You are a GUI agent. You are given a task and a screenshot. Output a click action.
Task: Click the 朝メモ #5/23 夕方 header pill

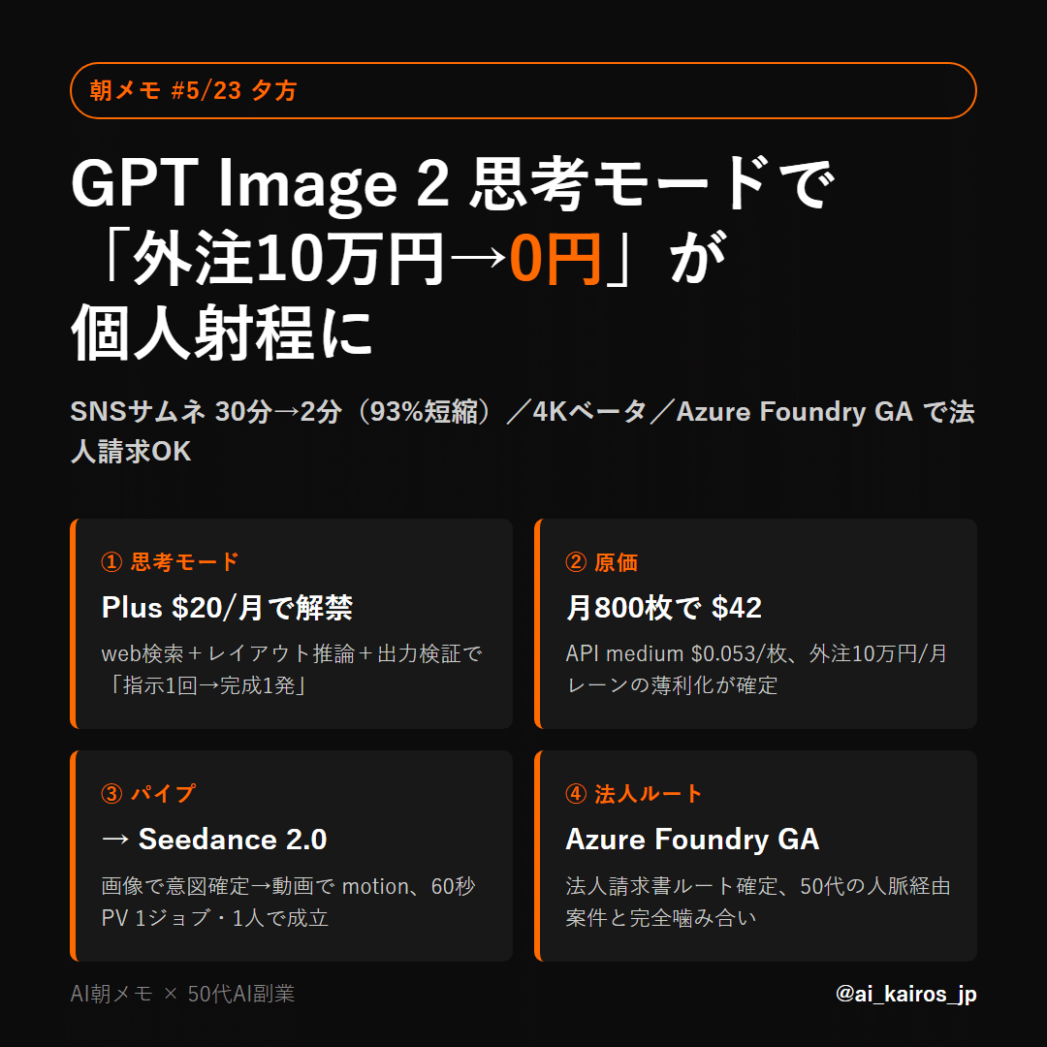coord(523,90)
